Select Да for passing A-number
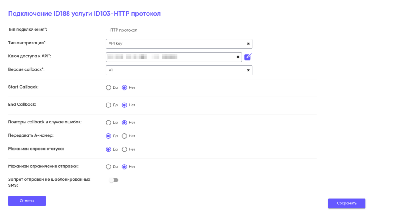The height and width of the screenshot is (220, 409). coord(108,136)
